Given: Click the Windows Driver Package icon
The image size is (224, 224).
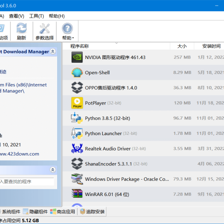Looking at the screenshot, I should (x=77, y=179).
